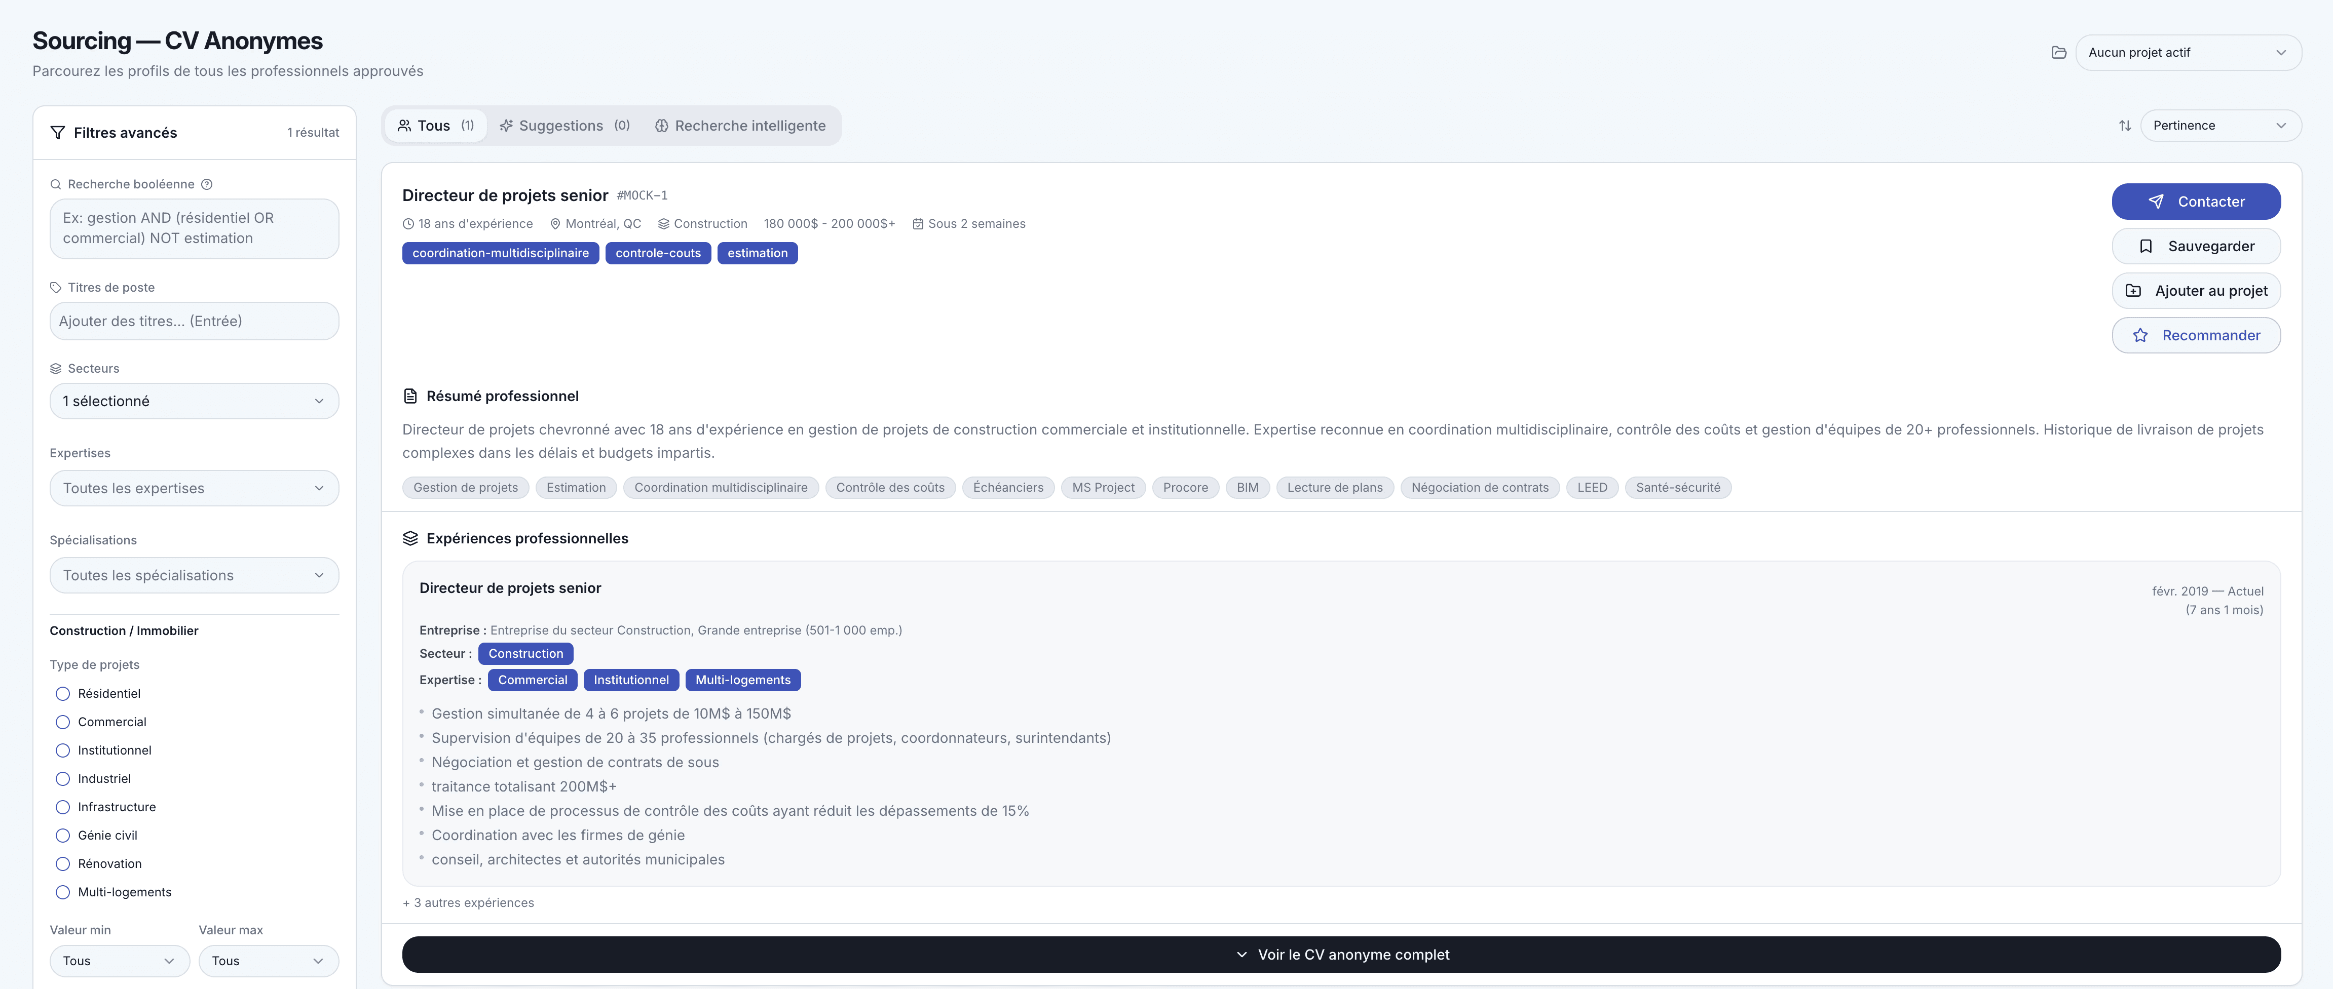Open the Valeur min dropdown
Screen dimensions: 2333x989
120,961
